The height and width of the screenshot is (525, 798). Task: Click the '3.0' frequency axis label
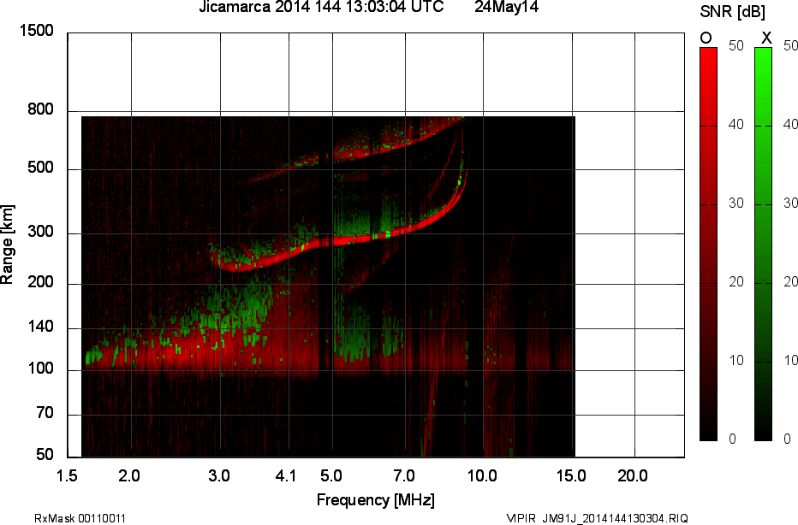219,476
